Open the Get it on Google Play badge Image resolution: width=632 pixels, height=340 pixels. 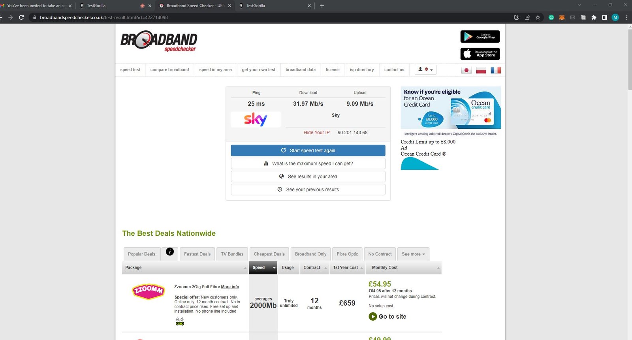(x=480, y=37)
